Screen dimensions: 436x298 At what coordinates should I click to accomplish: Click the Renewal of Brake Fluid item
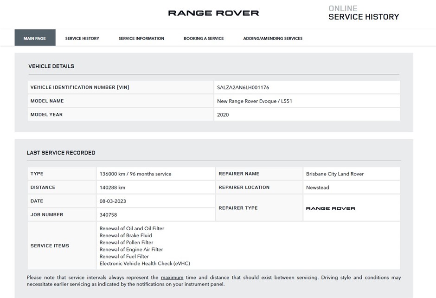125,235
